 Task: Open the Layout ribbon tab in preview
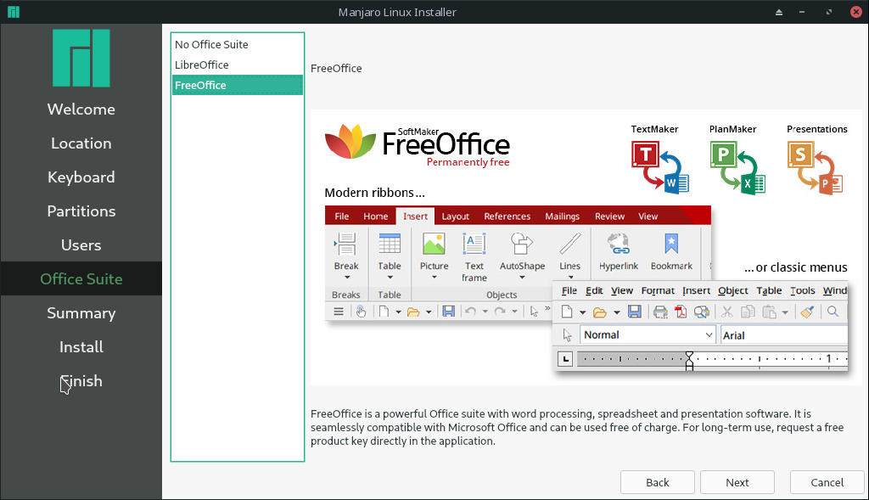pos(455,216)
